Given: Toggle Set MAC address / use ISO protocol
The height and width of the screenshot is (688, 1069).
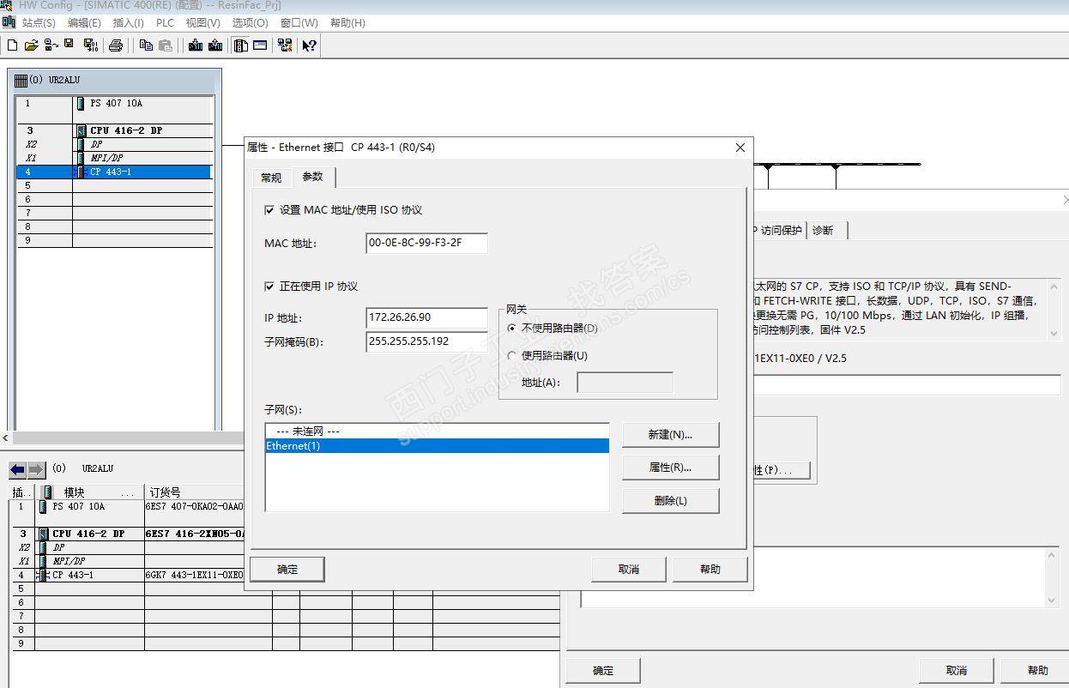Looking at the screenshot, I should (269, 210).
